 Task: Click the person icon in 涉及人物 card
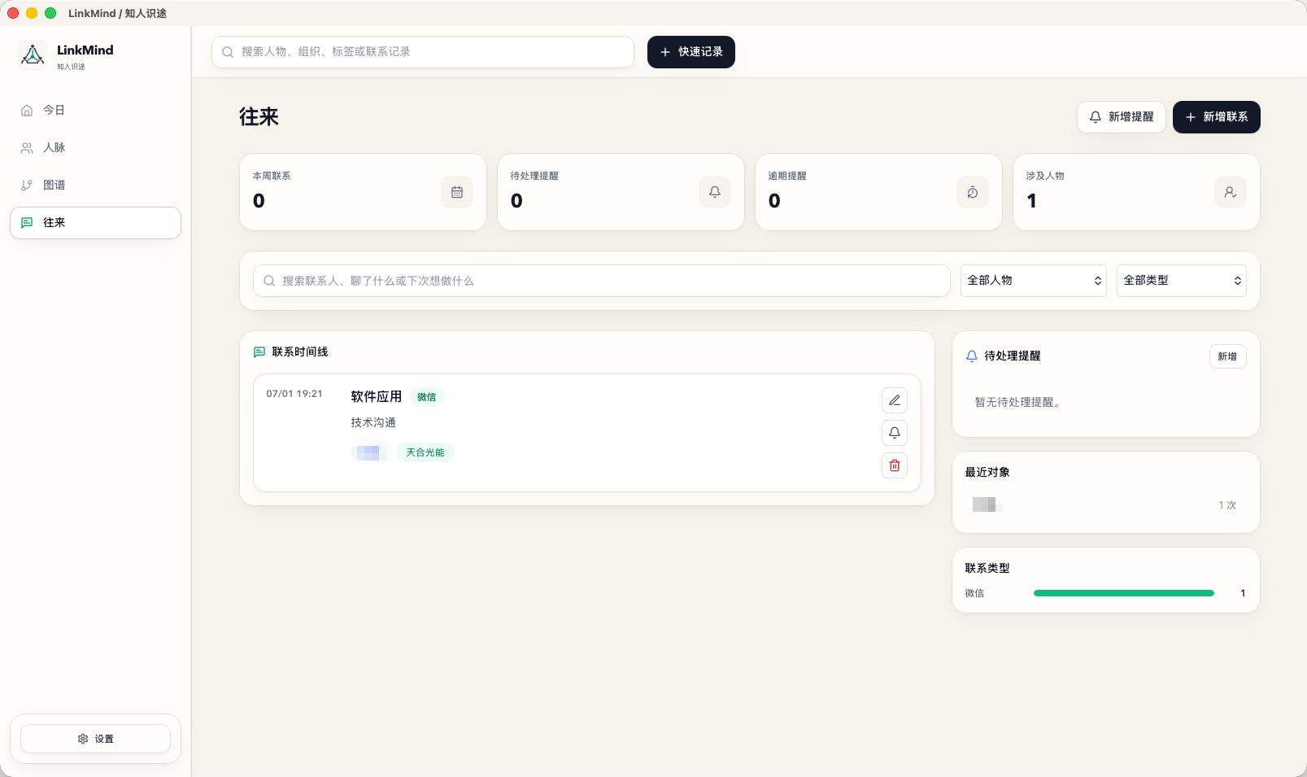click(x=1231, y=192)
